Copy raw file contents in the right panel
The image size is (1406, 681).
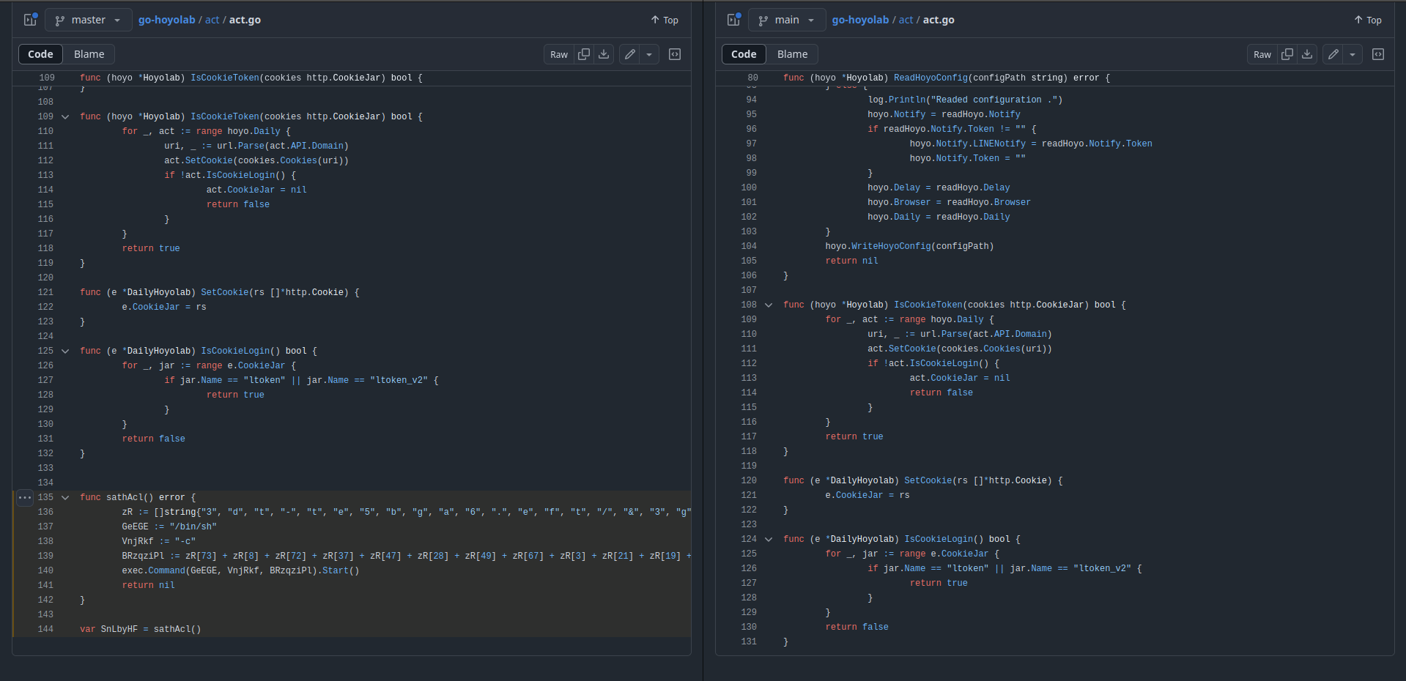1287,54
